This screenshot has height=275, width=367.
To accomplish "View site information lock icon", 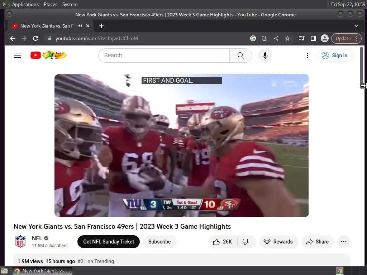I will [x=49, y=38].
